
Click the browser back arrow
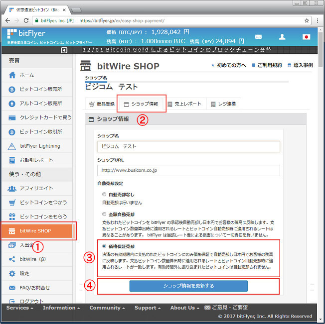click(x=7, y=20)
